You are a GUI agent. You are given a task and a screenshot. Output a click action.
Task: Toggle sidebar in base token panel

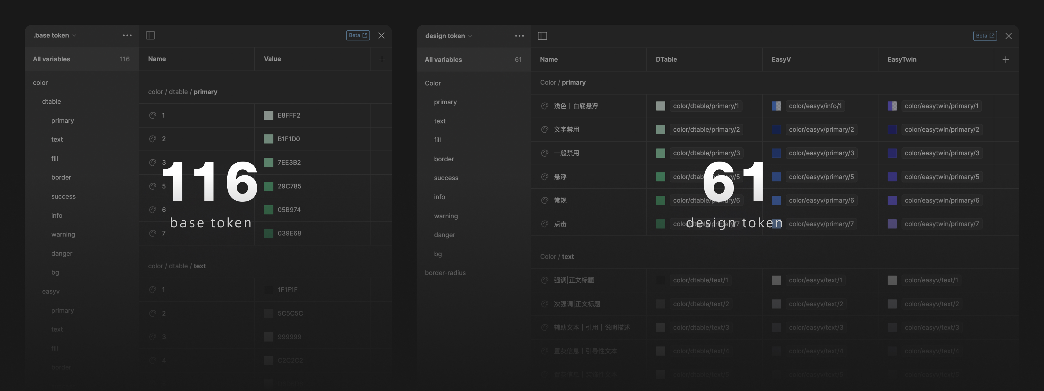coord(150,36)
